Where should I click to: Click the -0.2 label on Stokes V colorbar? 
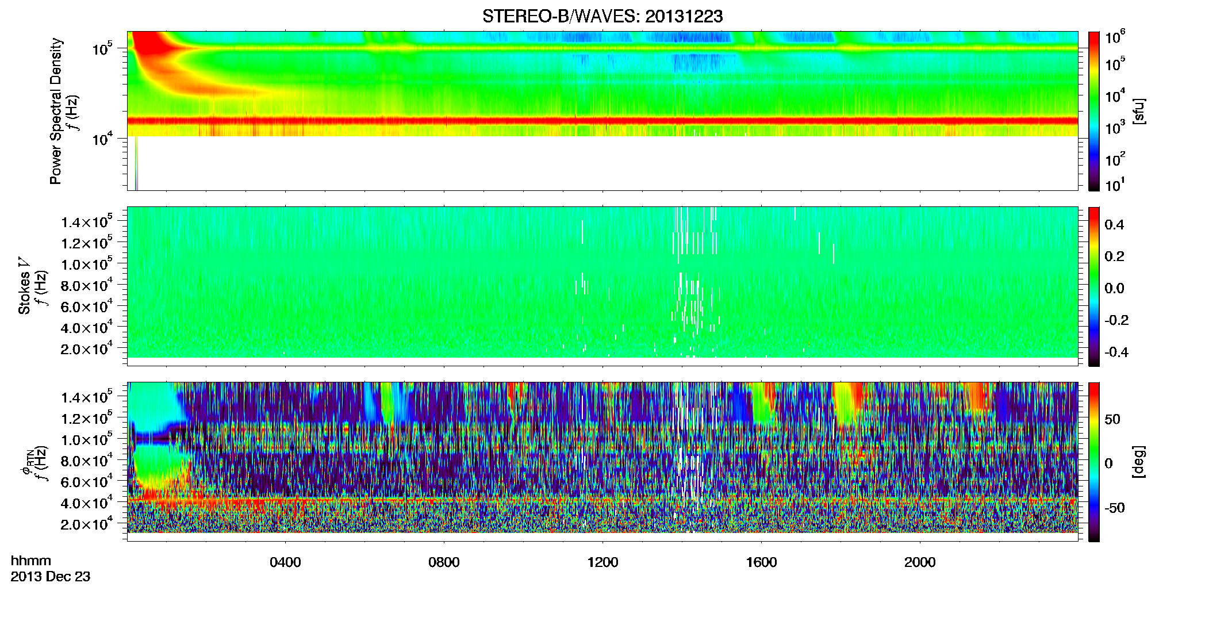1116,320
